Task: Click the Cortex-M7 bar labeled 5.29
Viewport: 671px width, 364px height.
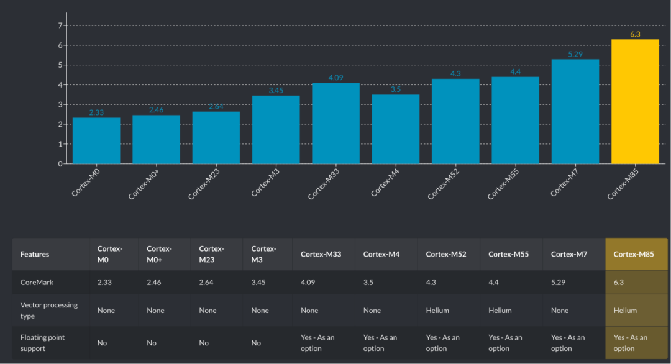Action: 575,111
